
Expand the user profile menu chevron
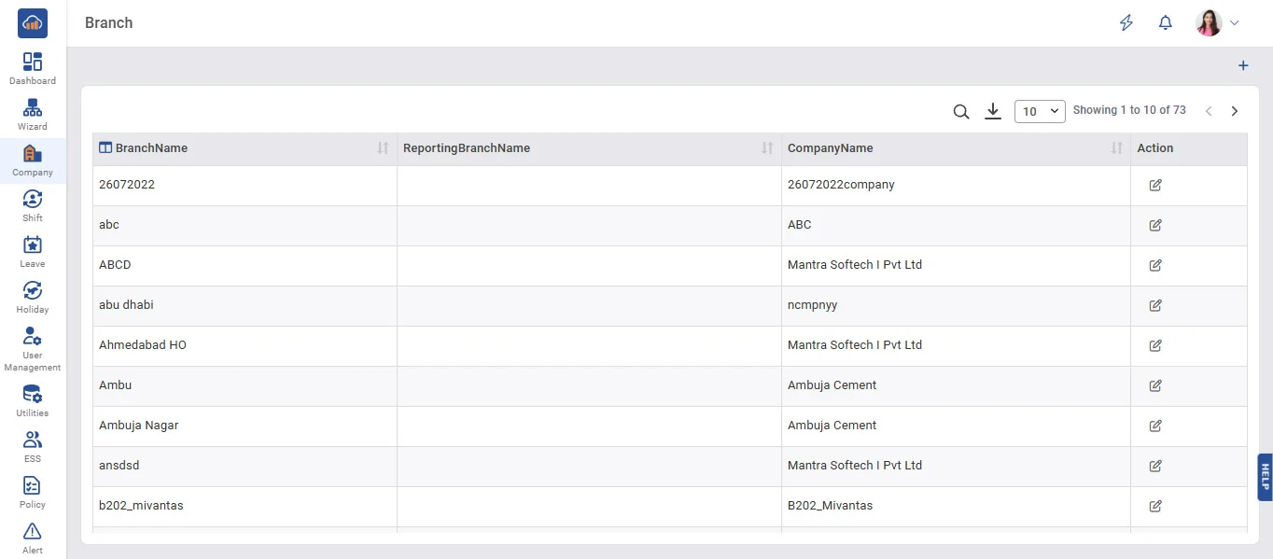pos(1235,23)
